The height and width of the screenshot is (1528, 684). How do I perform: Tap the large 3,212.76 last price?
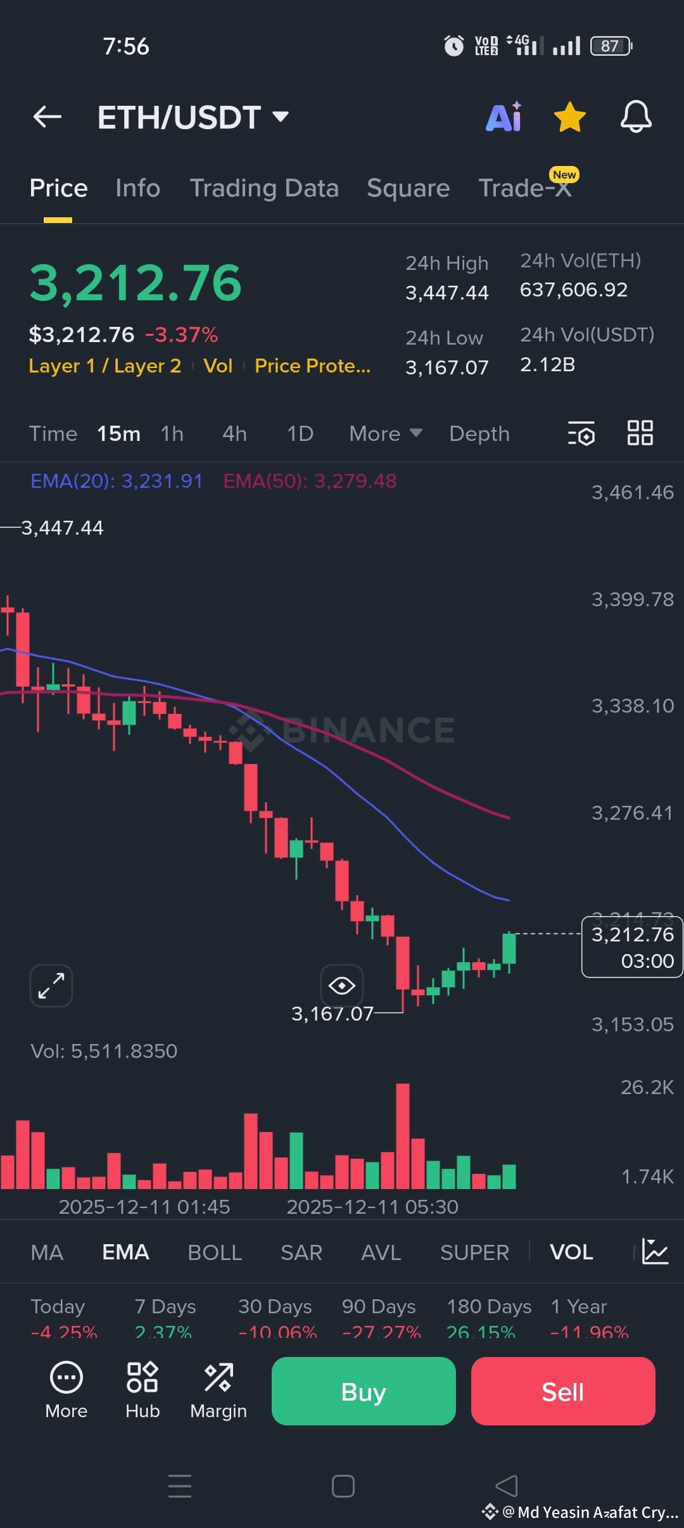136,283
